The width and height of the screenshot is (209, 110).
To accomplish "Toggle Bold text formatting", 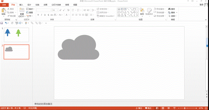I will pyautogui.click(x=38, y=15).
